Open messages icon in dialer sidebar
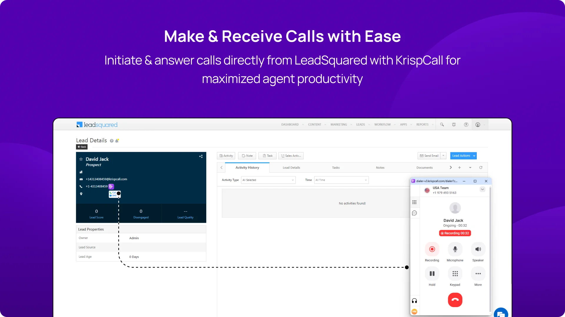This screenshot has width=565, height=317. (414, 213)
